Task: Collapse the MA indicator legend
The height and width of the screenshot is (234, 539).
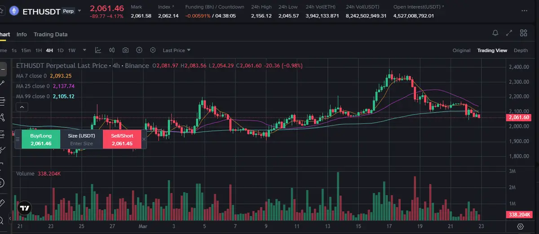Action: [21, 107]
